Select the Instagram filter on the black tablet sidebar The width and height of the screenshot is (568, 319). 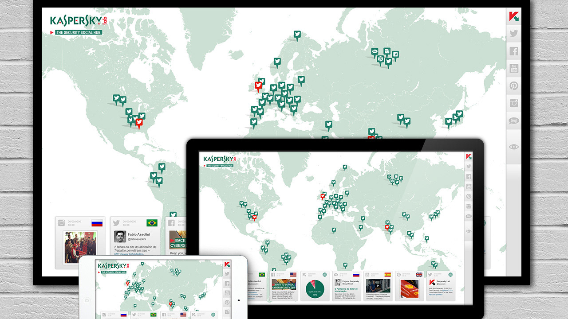(469, 206)
